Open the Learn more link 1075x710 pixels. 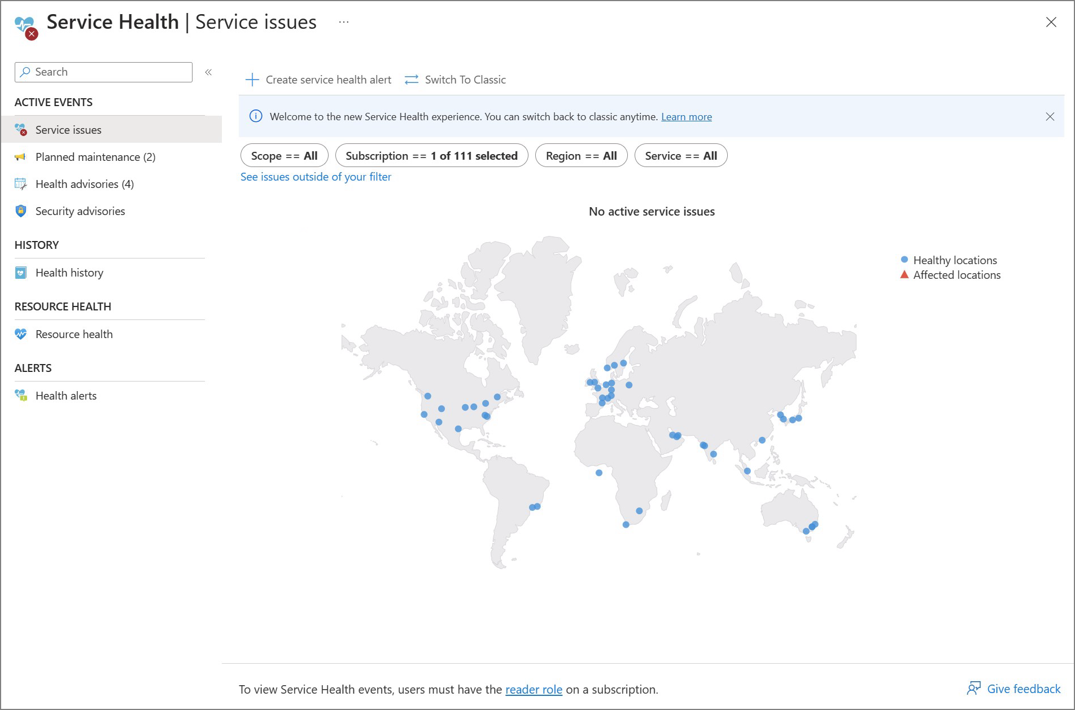tap(687, 117)
